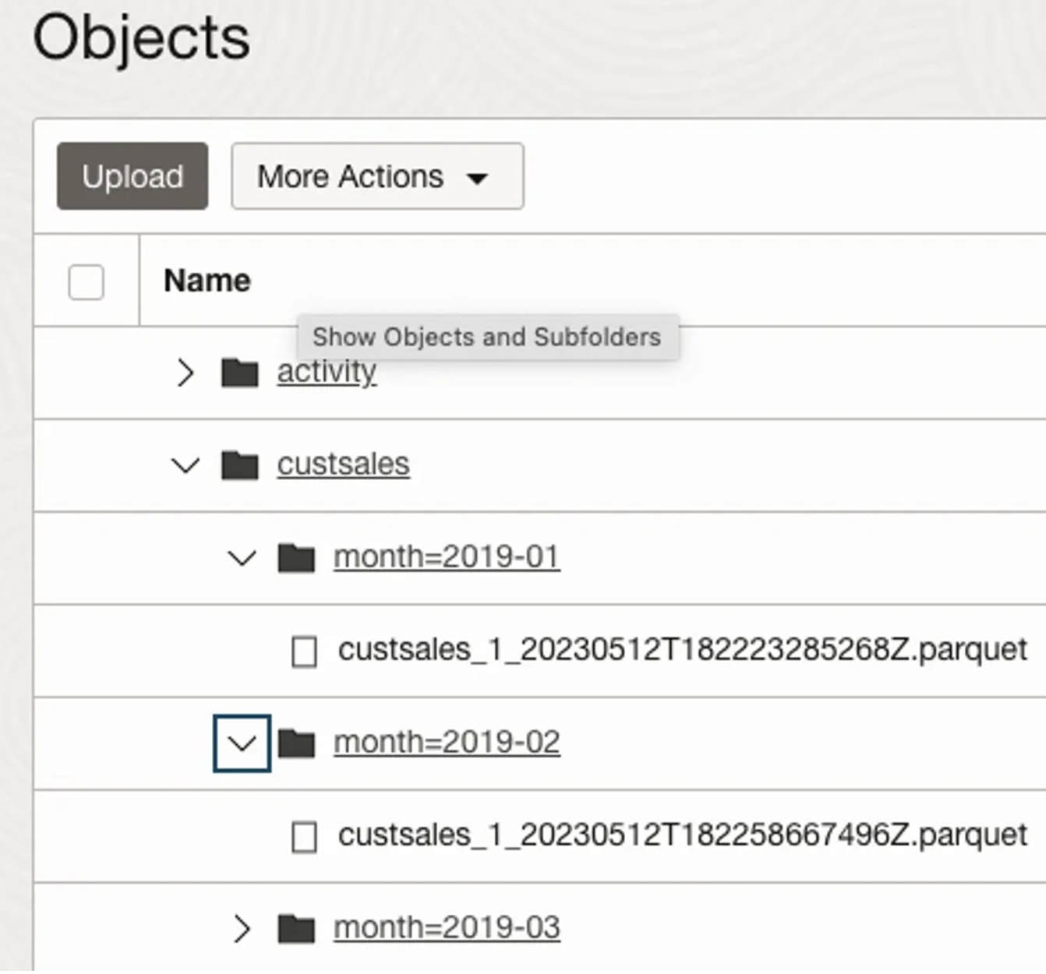Expand the activity folder
The image size is (1046, 974).
tap(187, 372)
